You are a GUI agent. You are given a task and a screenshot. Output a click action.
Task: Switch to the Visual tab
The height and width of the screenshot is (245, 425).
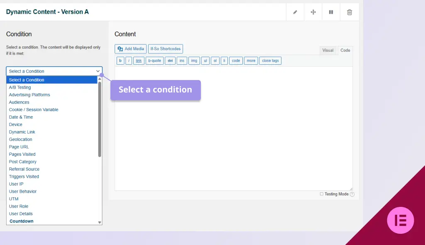[x=328, y=50]
